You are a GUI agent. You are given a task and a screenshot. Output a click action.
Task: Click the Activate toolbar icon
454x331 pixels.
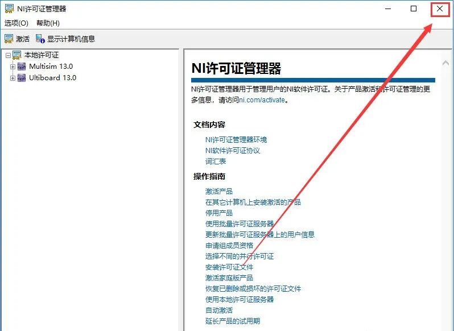[x=9, y=39]
